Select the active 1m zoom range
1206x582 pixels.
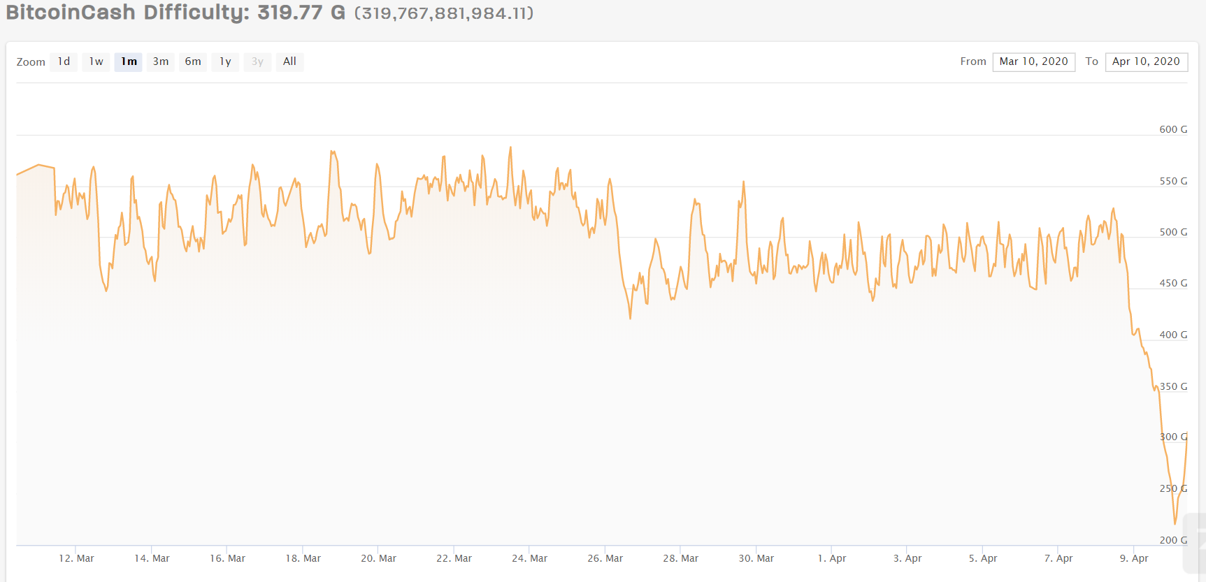[x=129, y=61]
